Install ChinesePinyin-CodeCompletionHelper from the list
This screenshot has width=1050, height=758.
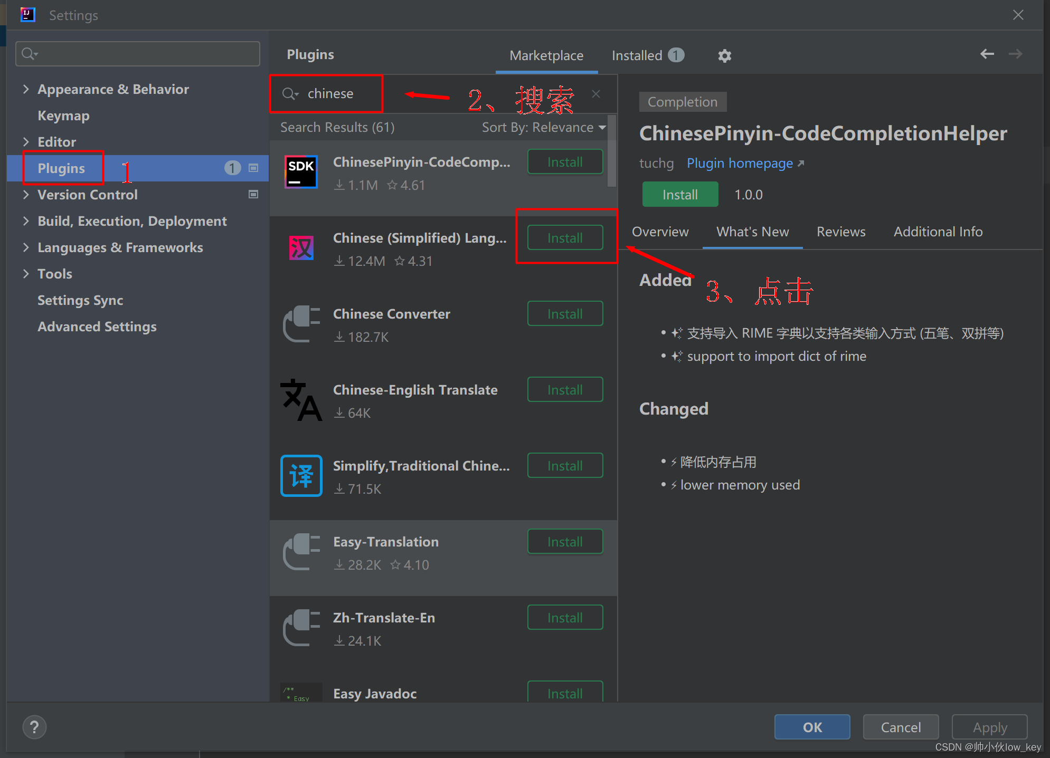(565, 162)
